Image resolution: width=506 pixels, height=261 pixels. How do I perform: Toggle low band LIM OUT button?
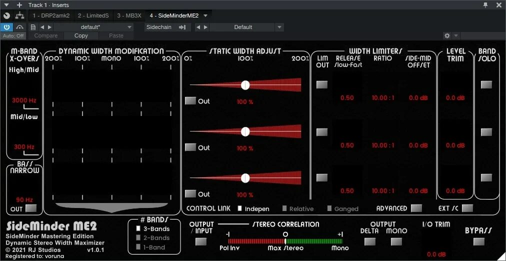(321, 178)
